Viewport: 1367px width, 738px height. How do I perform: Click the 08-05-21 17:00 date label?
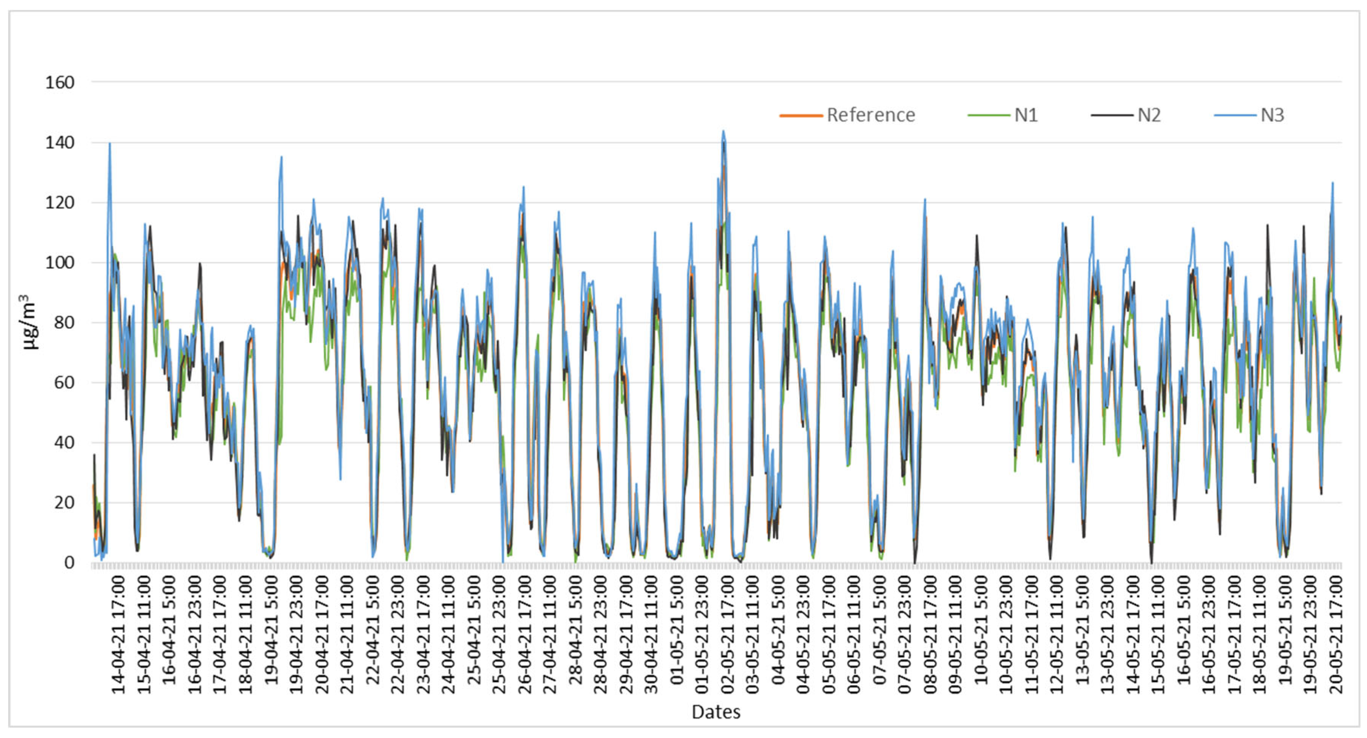(930, 635)
